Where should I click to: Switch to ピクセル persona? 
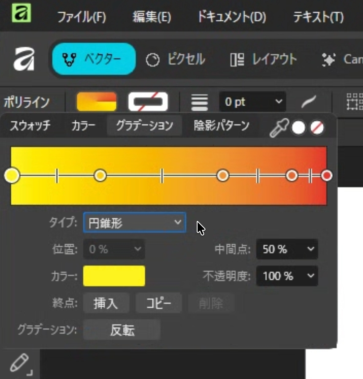tap(175, 59)
